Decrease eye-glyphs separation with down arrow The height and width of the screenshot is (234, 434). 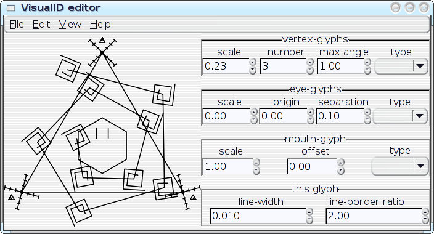(367, 120)
